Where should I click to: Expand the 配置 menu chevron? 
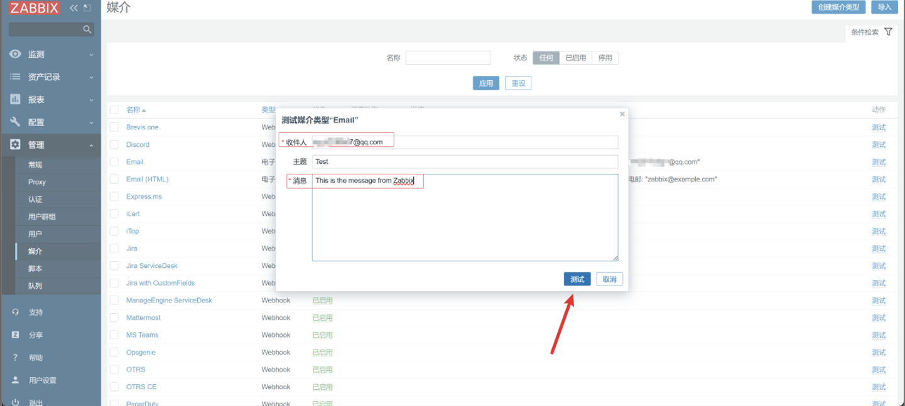[91, 122]
